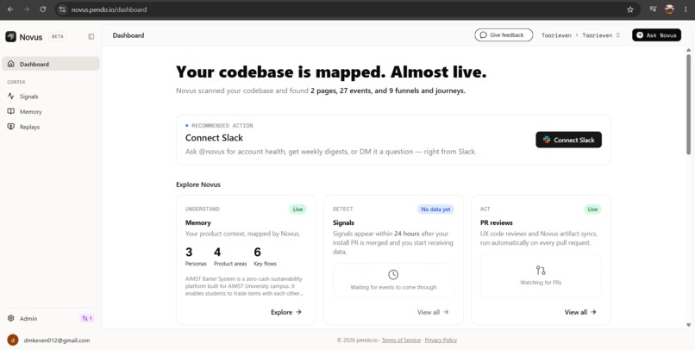Viewport: 695px width, 350px height.
Task: Click the Explore link on the Memory card
Action: [x=286, y=312]
